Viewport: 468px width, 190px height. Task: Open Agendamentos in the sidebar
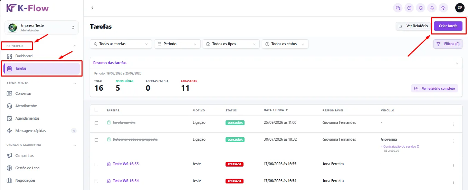(41, 118)
